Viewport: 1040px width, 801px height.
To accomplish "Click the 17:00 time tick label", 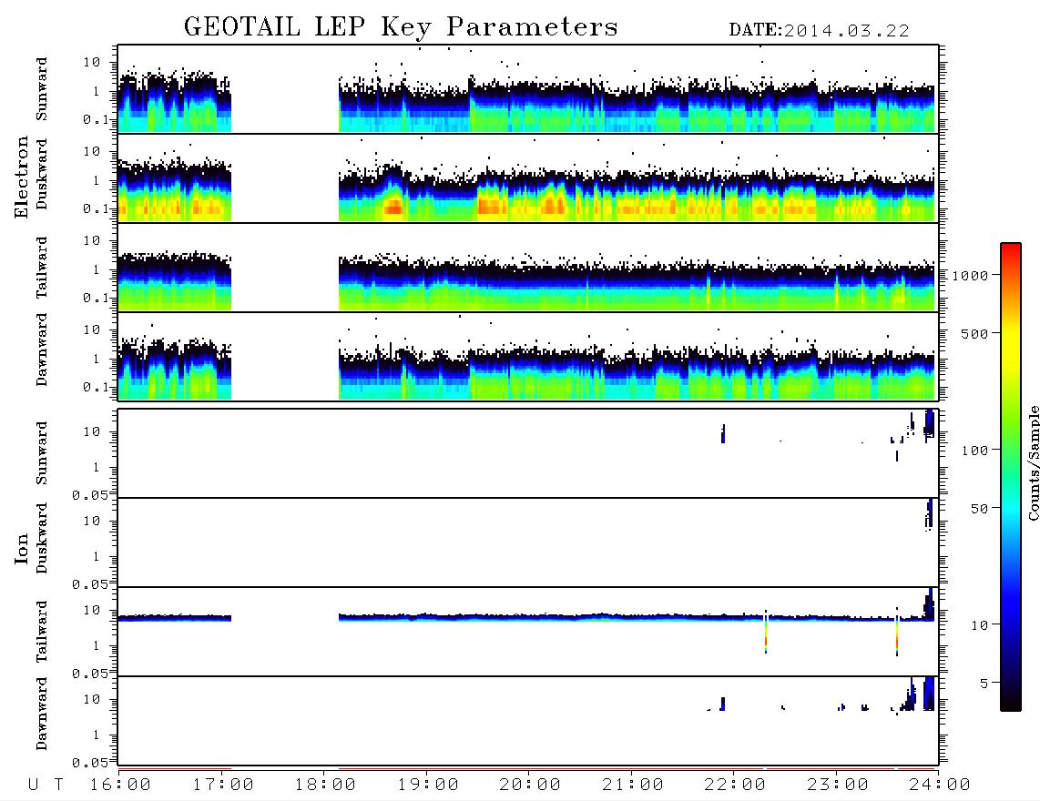I will click(x=223, y=786).
